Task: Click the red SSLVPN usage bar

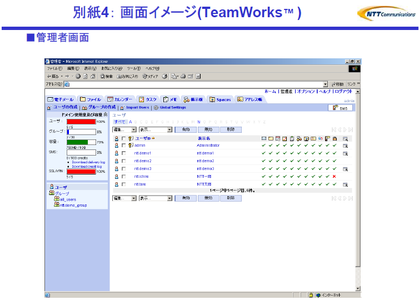Action: coord(81,172)
